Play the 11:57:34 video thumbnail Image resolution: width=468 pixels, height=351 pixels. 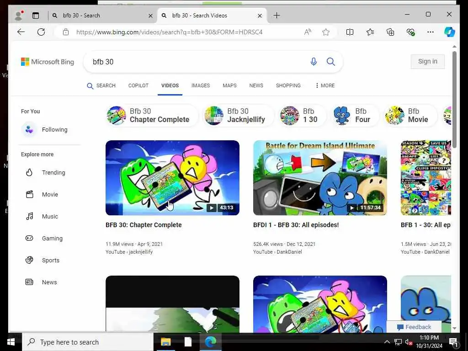pyautogui.click(x=320, y=178)
